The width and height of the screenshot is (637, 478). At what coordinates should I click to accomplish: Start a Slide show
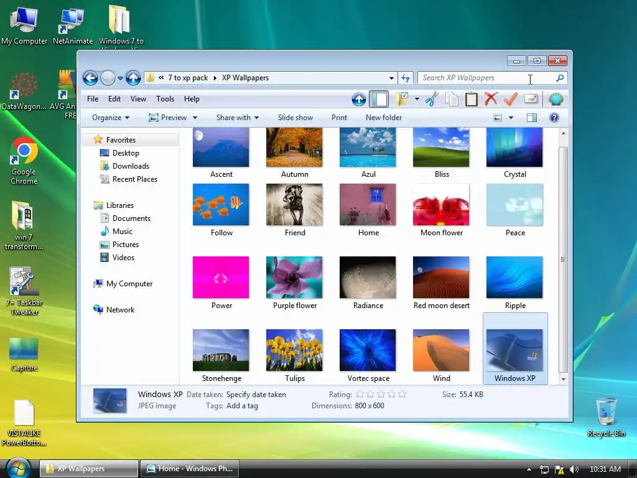coord(295,118)
